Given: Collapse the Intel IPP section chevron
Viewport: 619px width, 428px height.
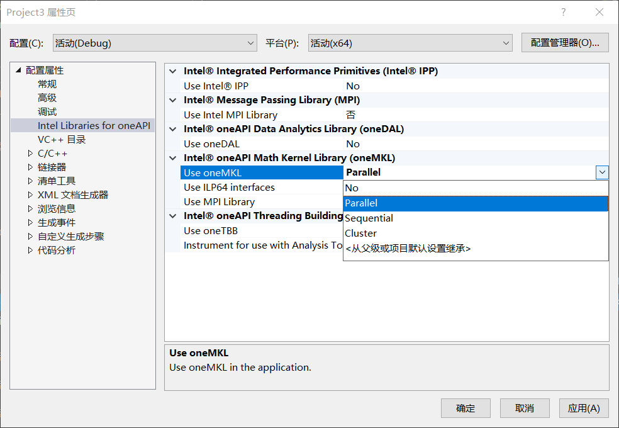Looking at the screenshot, I should pos(172,71).
